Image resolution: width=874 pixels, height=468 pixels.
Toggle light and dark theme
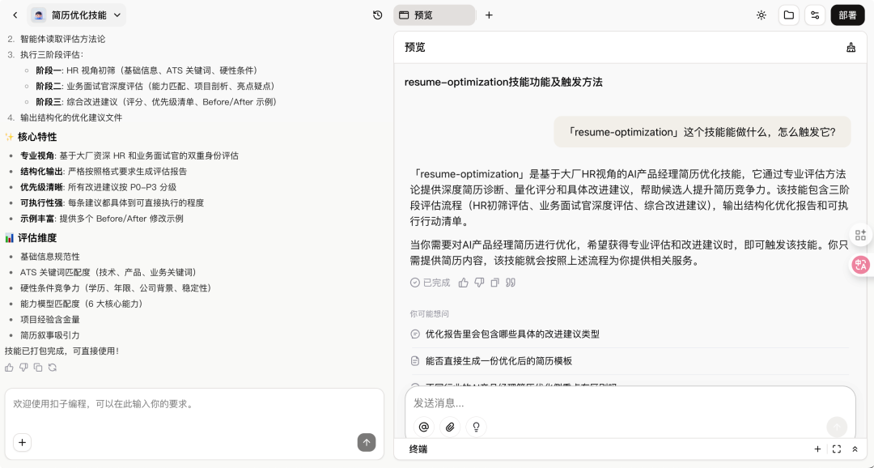[761, 15]
